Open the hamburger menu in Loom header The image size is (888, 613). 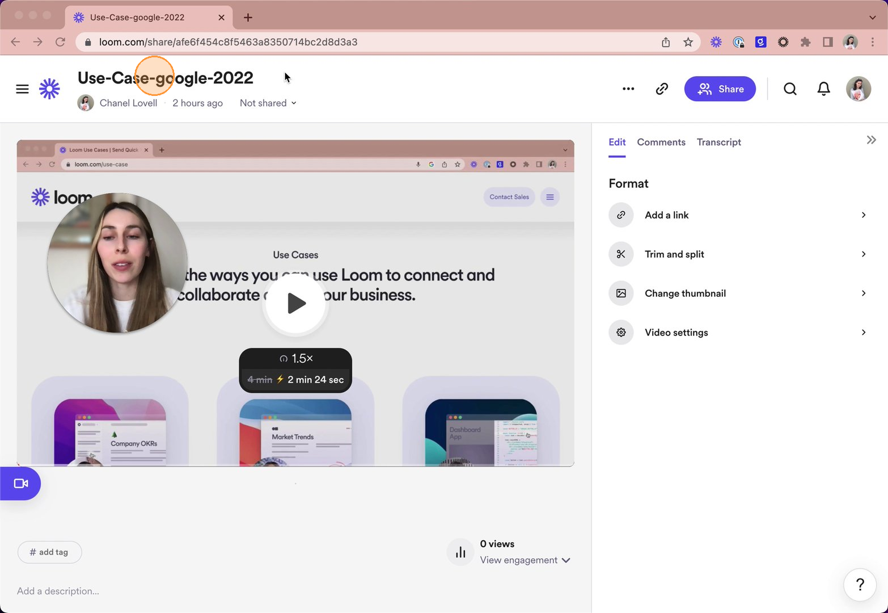tap(22, 89)
